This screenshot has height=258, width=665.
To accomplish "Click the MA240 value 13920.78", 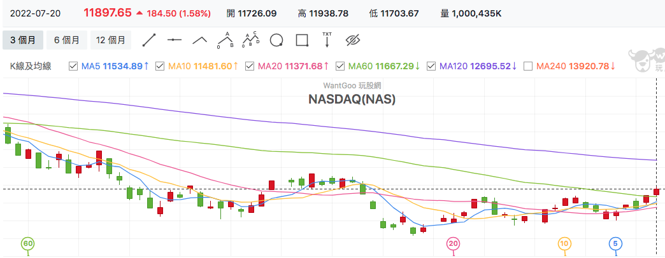I will 589,66.
